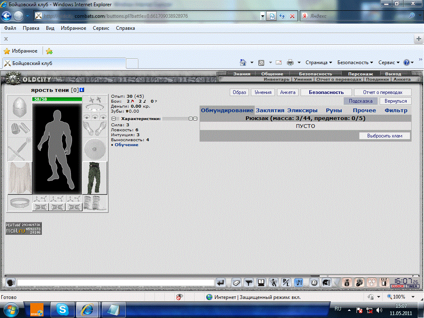This screenshot has height=318, width=424.
Task: Open Skype from the taskbar
Action: click(x=63, y=310)
